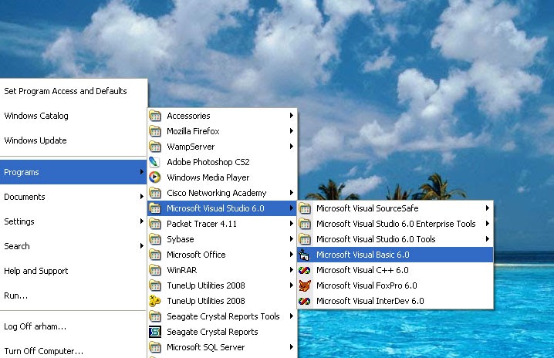Expand Microsoft Office submenu arrow
The width and height of the screenshot is (554, 358).
(292, 254)
